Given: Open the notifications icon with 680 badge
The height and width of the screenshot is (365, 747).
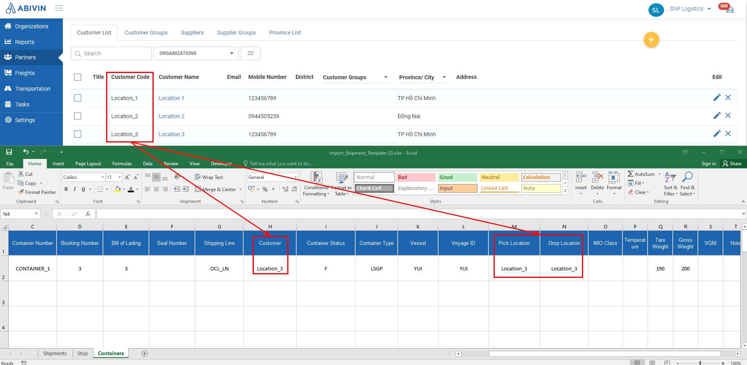Looking at the screenshot, I should 729,9.
